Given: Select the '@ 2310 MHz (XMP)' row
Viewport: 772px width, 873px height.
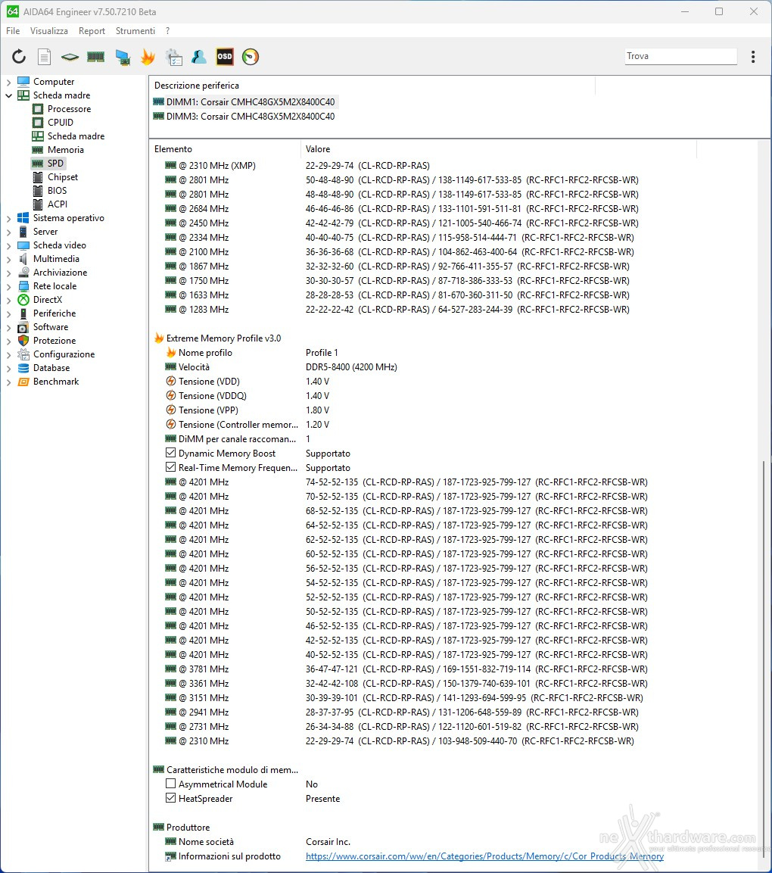Looking at the screenshot, I should pos(297,165).
